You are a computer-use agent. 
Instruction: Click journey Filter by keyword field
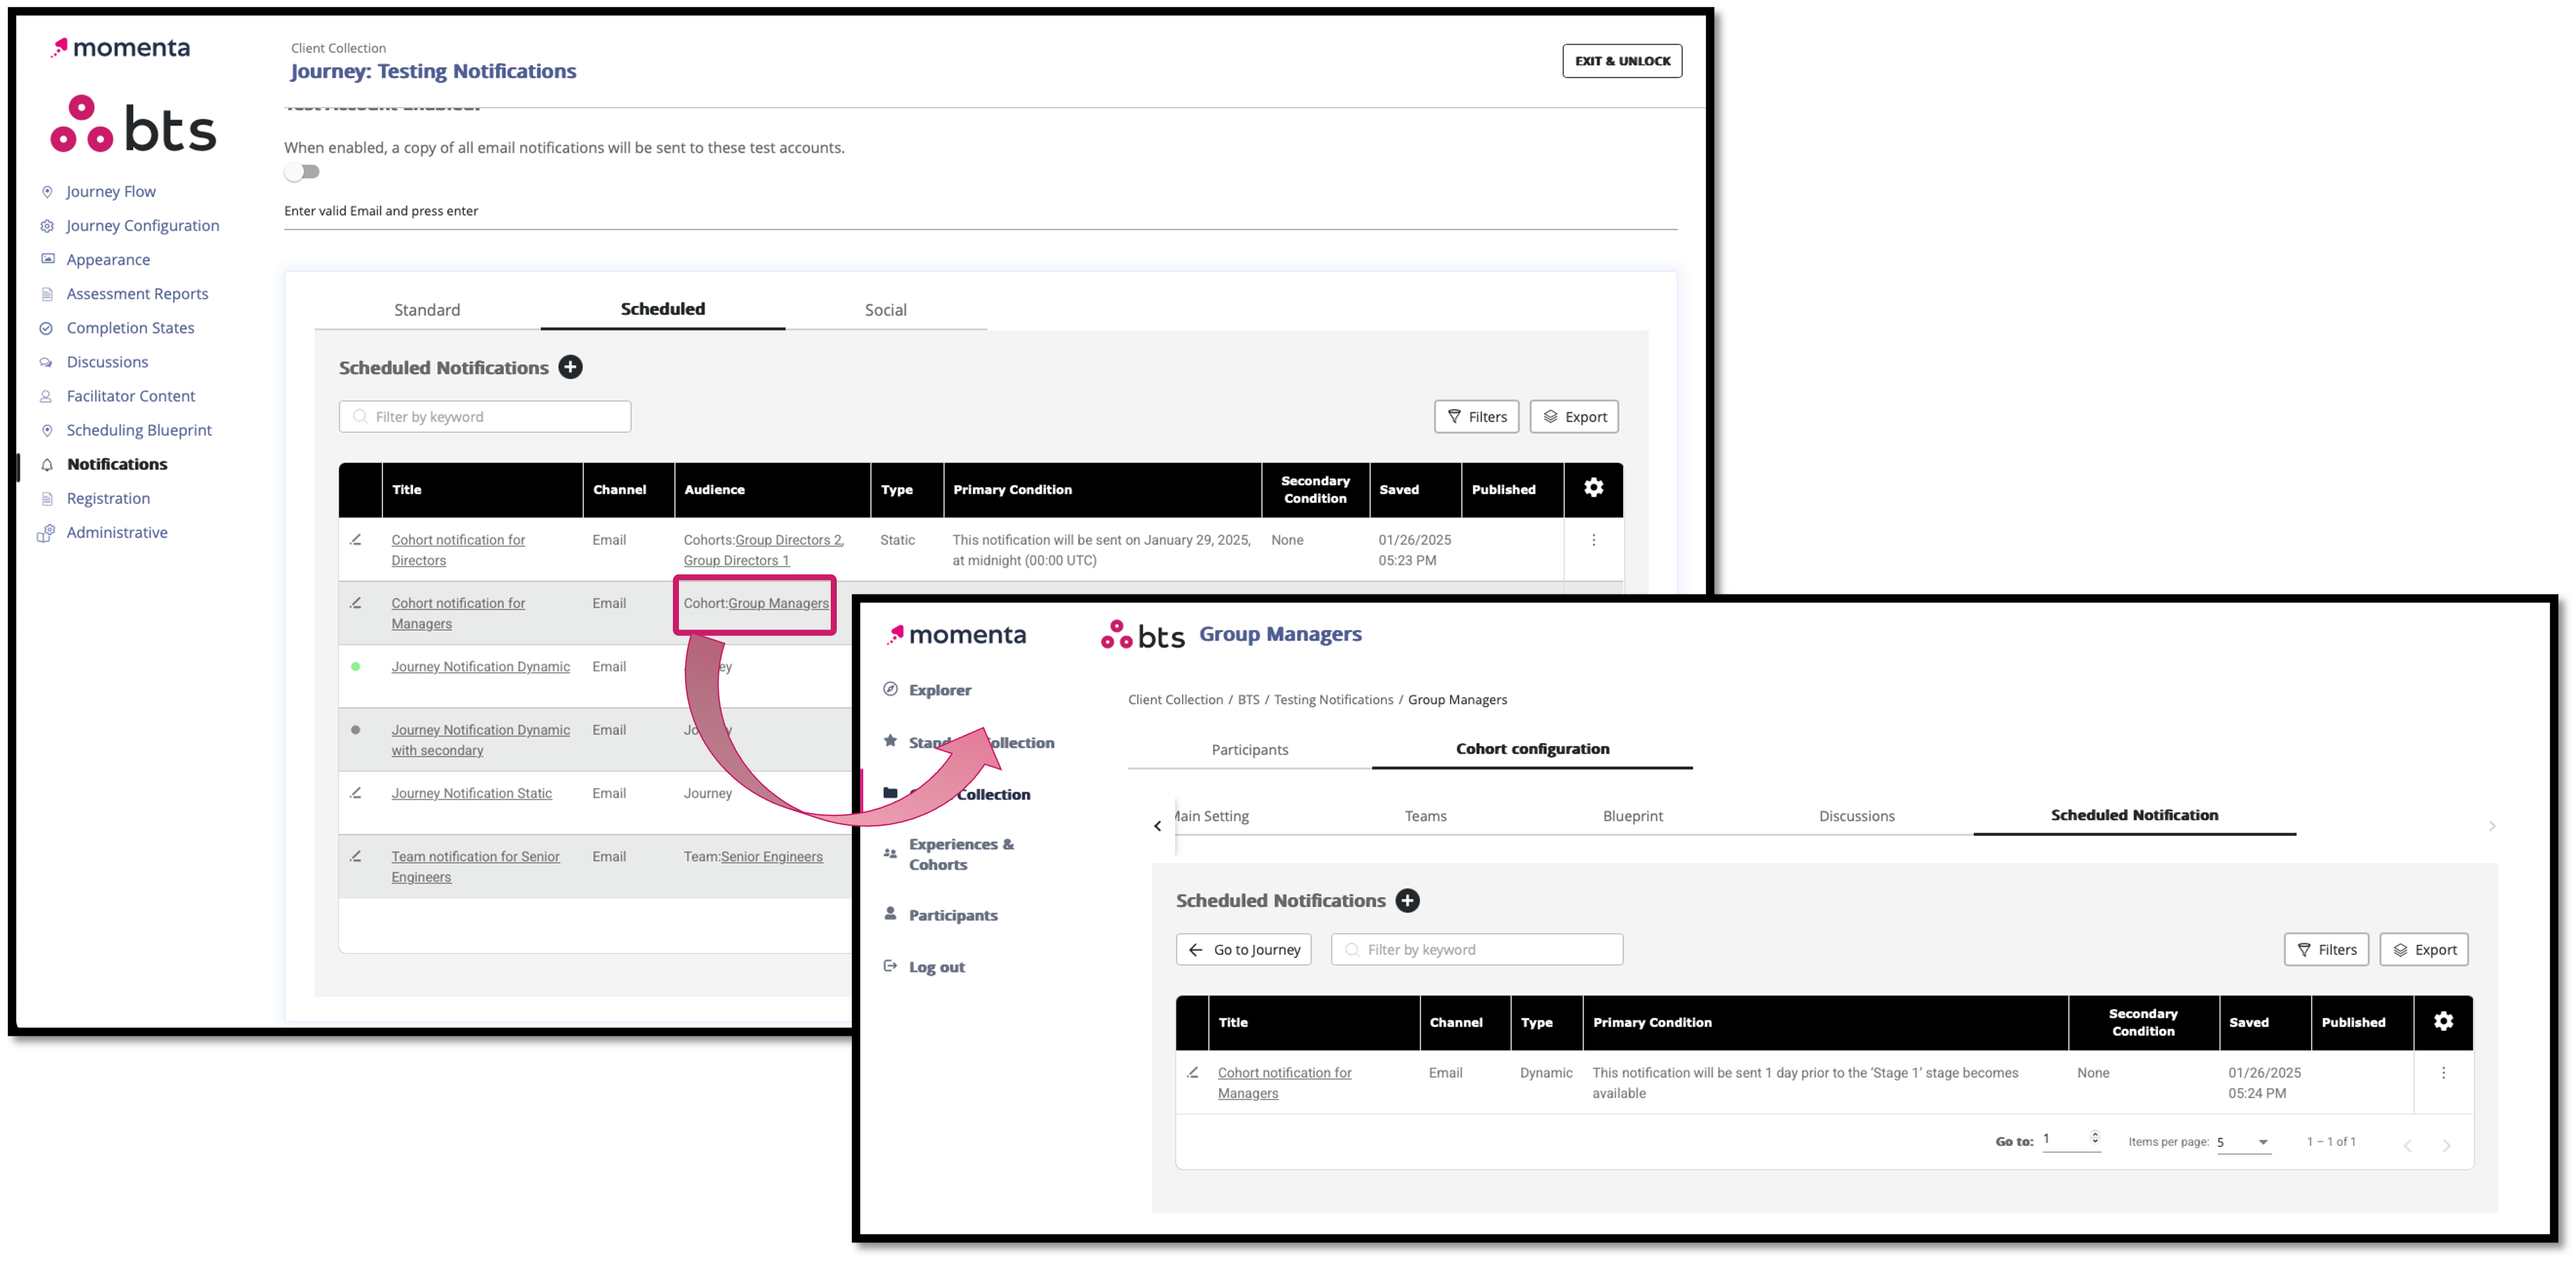coord(485,417)
